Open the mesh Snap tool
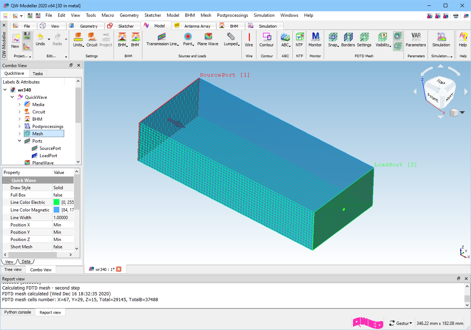The image size is (471, 330). pyautogui.click(x=333, y=40)
